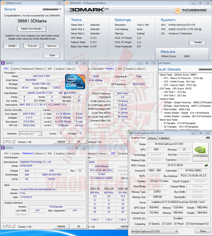
Task: Click Submit Your Results button
Action: point(32,29)
